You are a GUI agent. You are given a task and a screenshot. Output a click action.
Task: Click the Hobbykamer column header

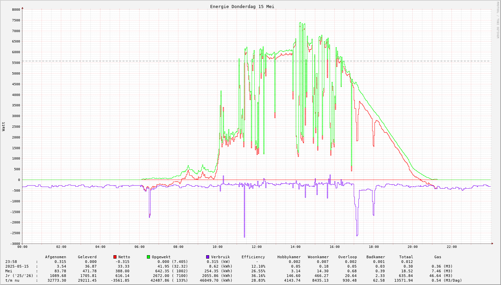tap(289, 257)
